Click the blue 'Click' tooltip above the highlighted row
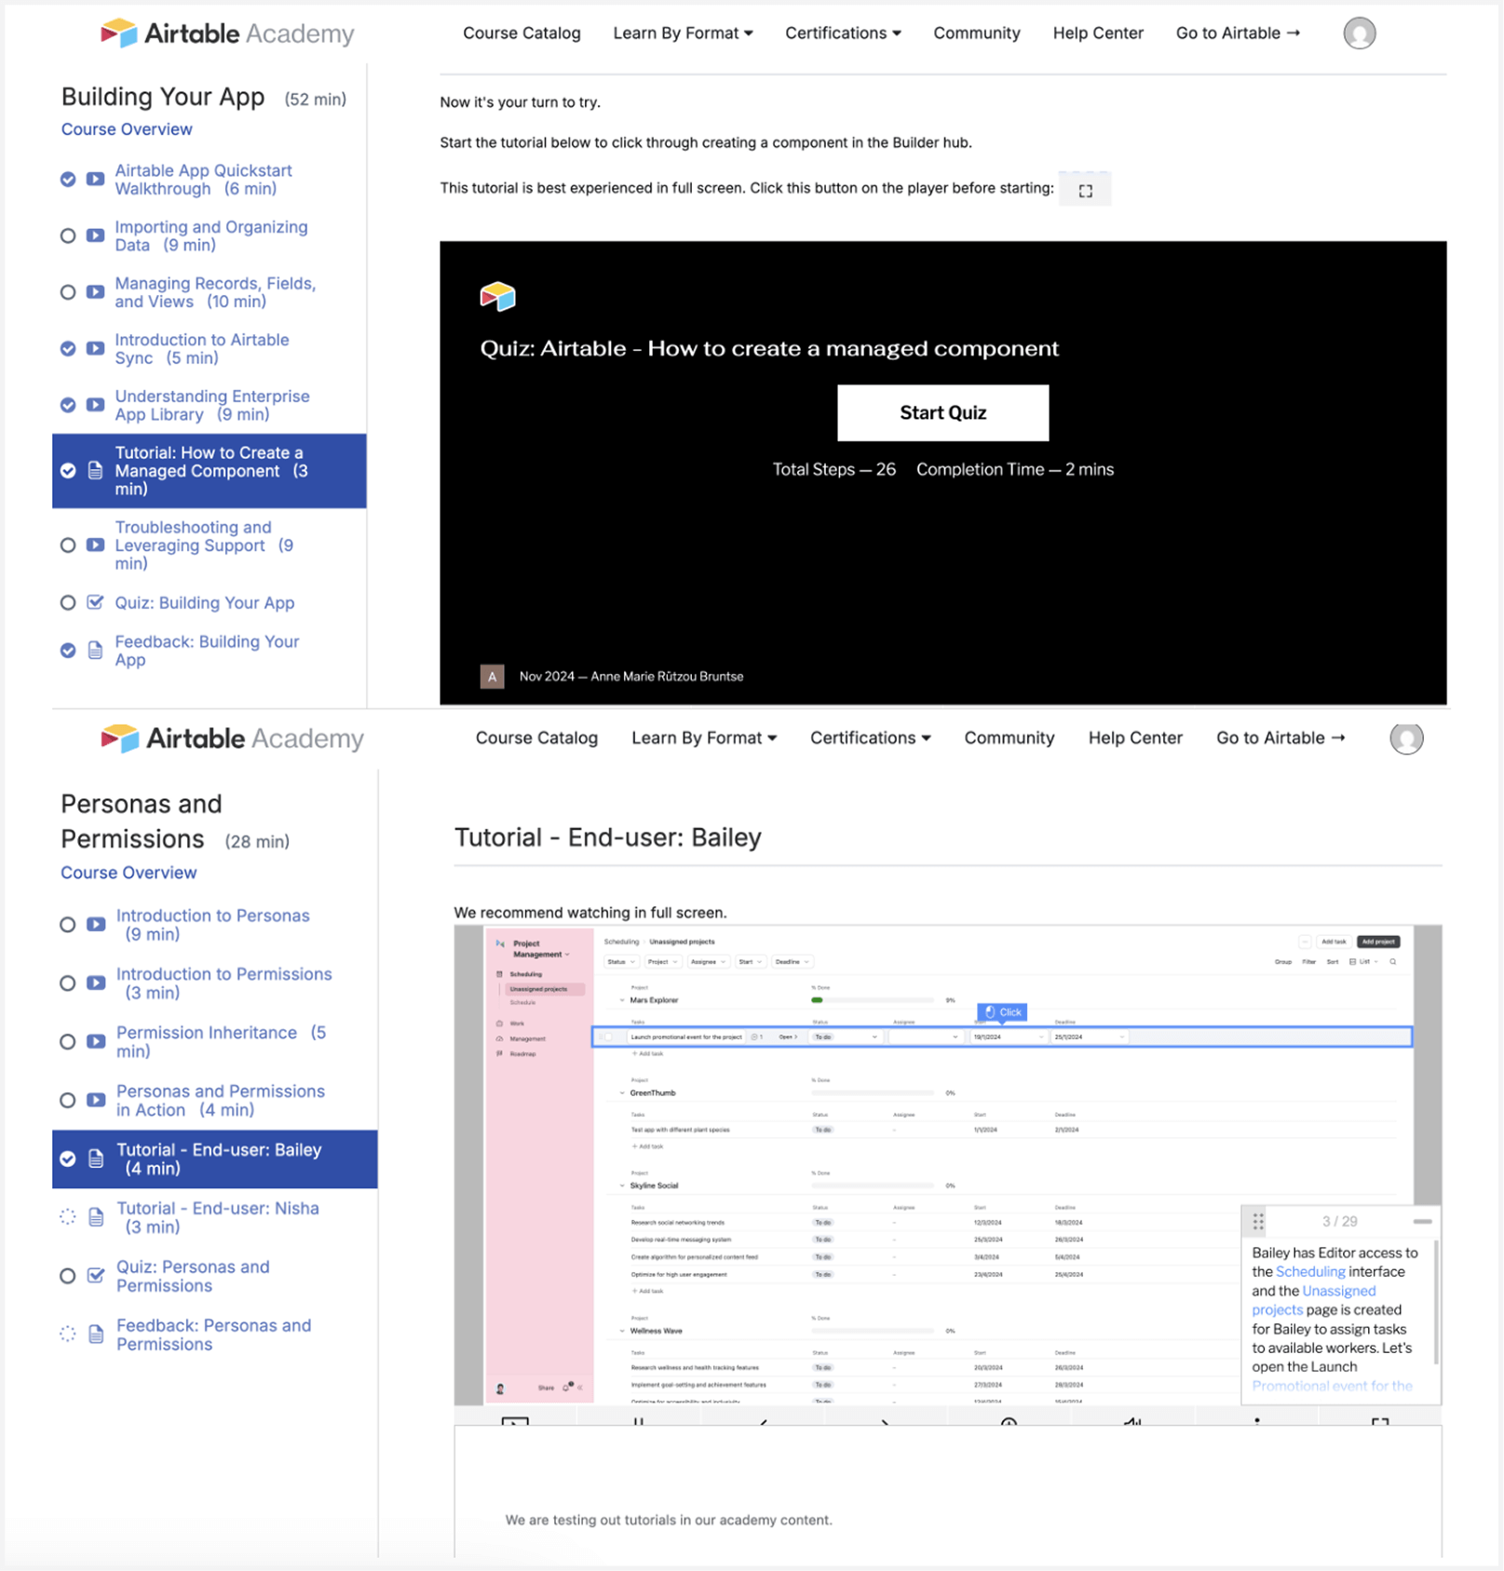Screen dimensions: 1504x1571 (1002, 1012)
